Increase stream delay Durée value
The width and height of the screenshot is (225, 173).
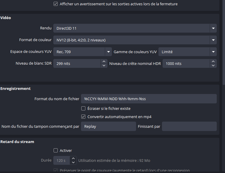pos(73,158)
